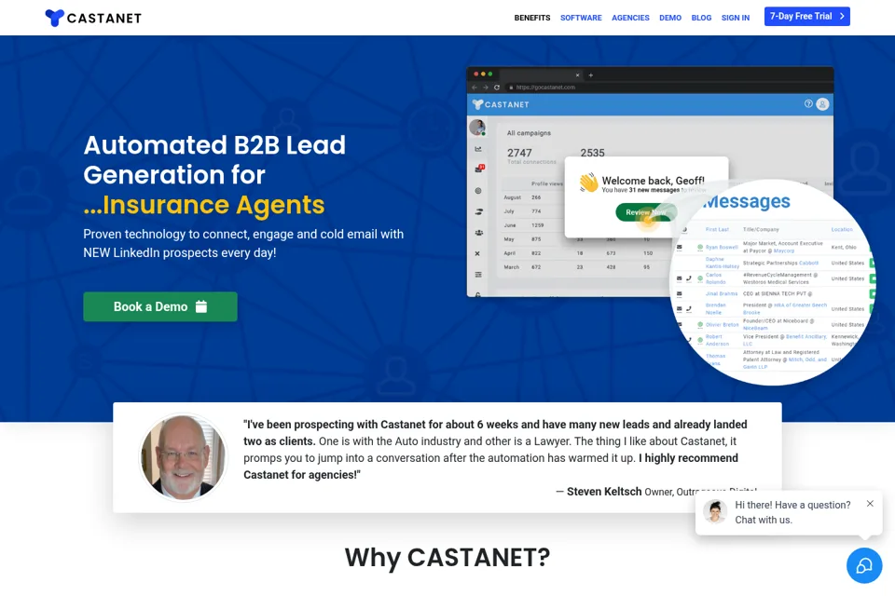Click 'Steven Keltsch' name in testimonial
The height and width of the screenshot is (596, 895).
click(604, 491)
